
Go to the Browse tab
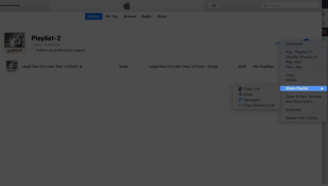point(130,16)
